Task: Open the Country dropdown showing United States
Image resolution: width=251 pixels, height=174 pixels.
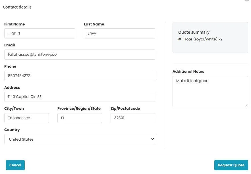Action: click(80, 139)
